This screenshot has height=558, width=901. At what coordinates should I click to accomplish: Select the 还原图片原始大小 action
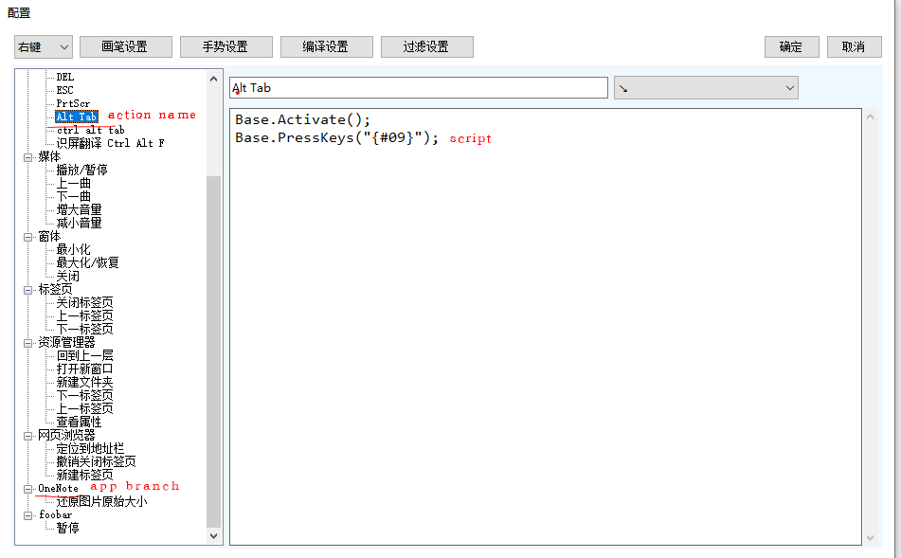(x=101, y=502)
